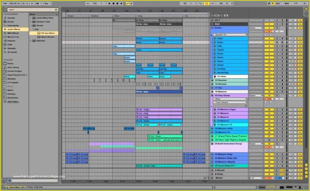Arm the transport Record button

click(117, 3)
